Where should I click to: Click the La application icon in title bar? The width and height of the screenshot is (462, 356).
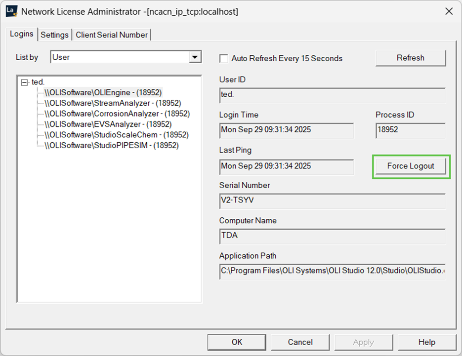click(11, 11)
